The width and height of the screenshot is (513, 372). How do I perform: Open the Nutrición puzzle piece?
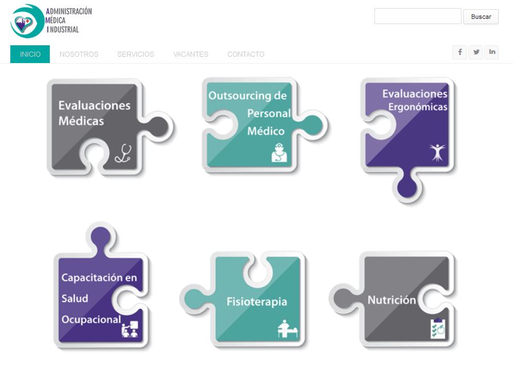[x=392, y=299]
